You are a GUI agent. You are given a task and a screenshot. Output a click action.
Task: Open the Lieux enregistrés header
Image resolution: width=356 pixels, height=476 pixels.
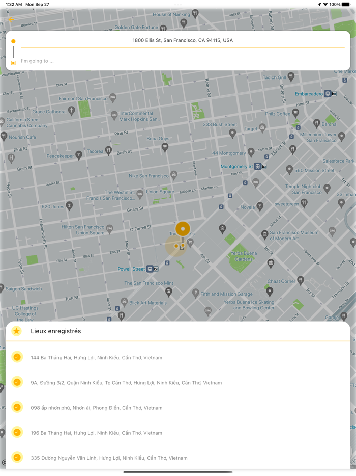click(x=56, y=331)
